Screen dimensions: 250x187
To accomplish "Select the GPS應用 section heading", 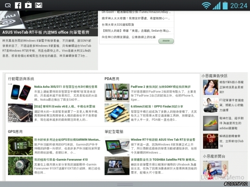I will (15, 132).
